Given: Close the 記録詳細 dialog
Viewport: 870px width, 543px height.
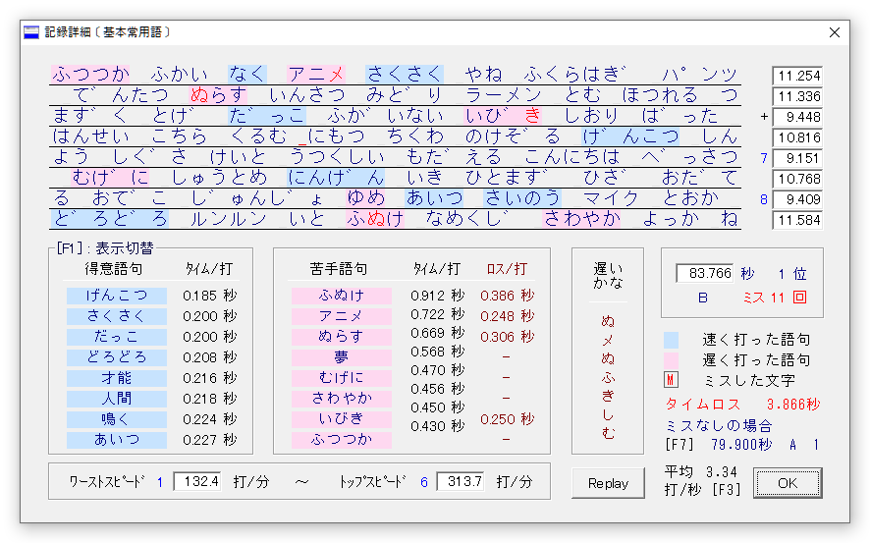Looking at the screenshot, I should pos(834,32).
